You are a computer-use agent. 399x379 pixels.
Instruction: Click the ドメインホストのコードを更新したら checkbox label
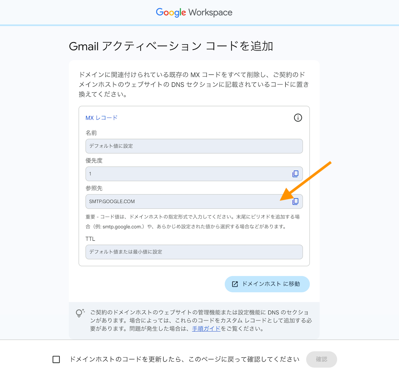click(x=185, y=359)
